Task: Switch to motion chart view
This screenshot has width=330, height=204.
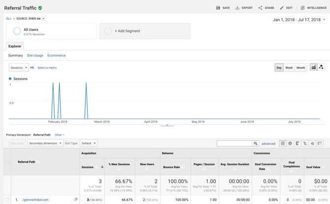Action: click(321, 67)
